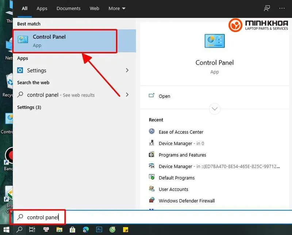Open the three-dot options menu
The width and height of the screenshot is (292, 235).
(x=282, y=8)
